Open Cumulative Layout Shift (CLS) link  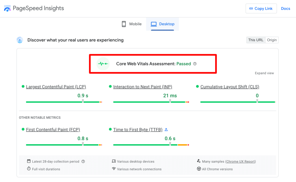click(x=230, y=87)
